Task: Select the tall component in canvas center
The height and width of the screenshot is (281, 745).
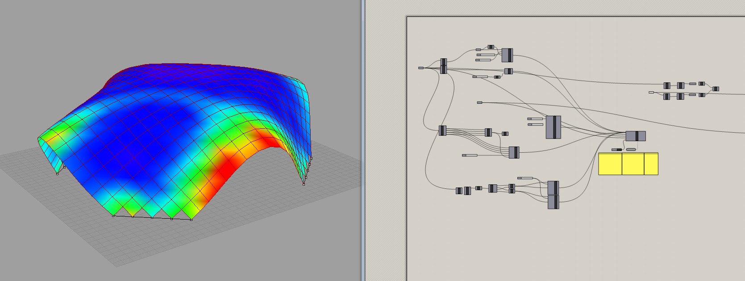Action: pos(554,127)
